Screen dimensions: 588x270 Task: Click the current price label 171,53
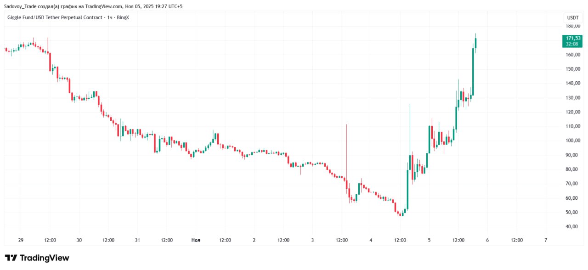click(572, 38)
